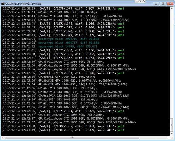
Task: Click GPU#4 temperature text '51C(F:58%)'
Action: [x=89, y=20]
